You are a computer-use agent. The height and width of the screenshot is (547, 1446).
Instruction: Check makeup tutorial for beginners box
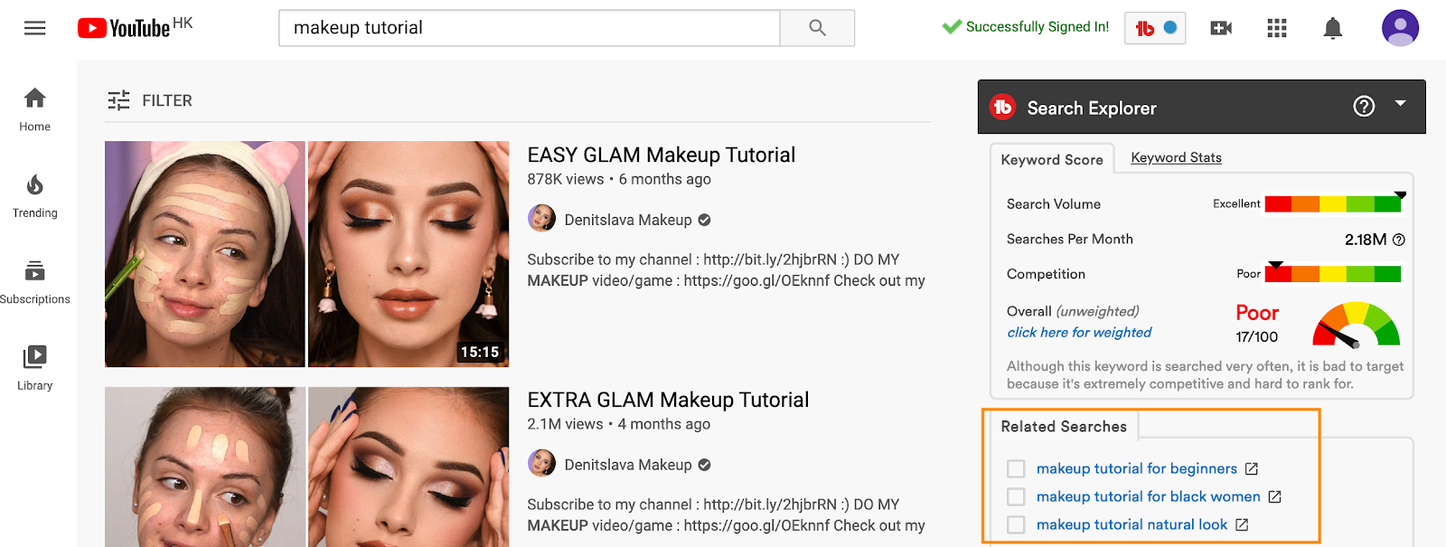click(x=1016, y=469)
